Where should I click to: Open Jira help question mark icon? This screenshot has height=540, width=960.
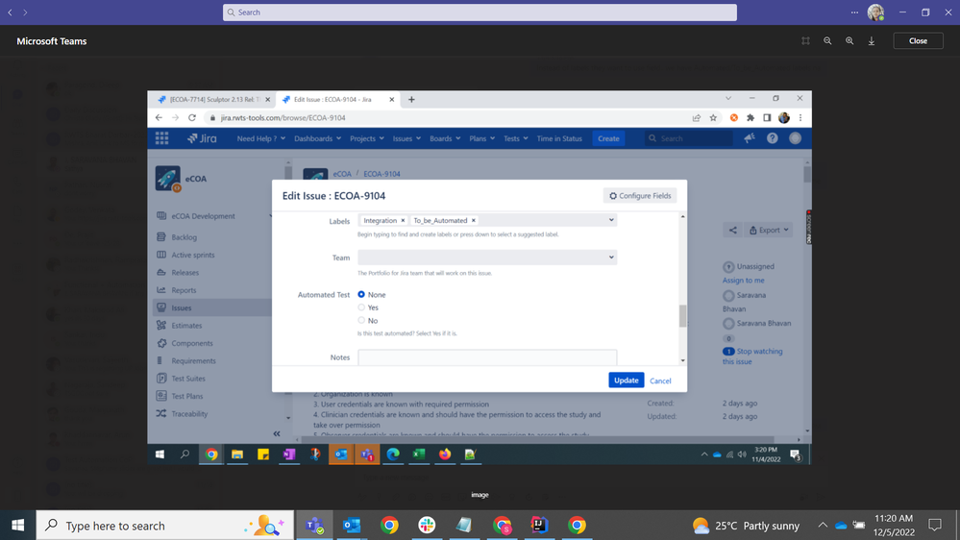(772, 138)
